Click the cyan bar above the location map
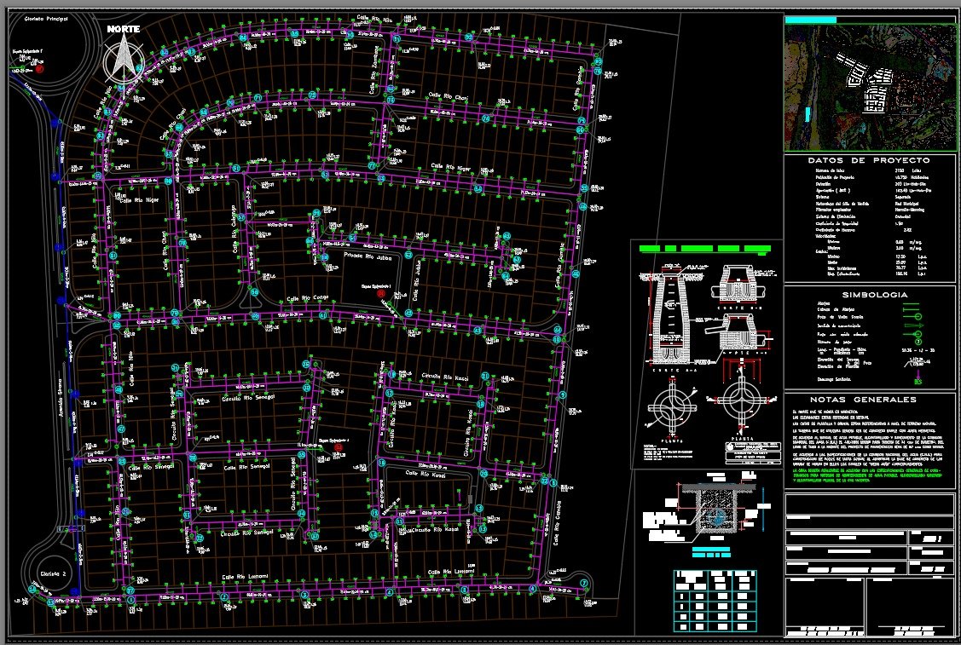Image resolution: width=961 pixels, height=645 pixels. pyautogui.click(x=810, y=19)
